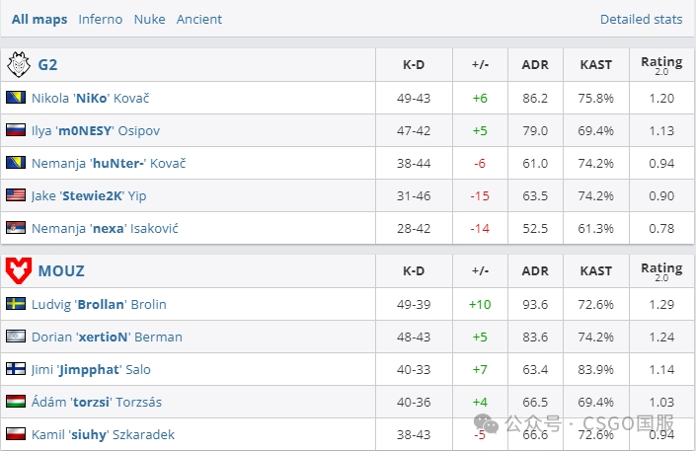
Task: Open the G2 team name link
Action: point(47,65)
